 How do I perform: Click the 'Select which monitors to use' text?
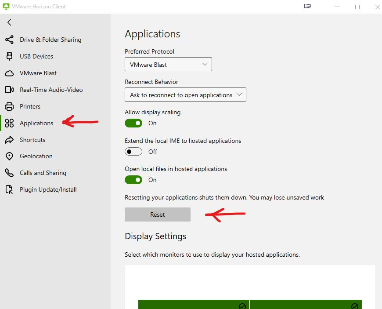pyautogui.click(x=212, y=254)
